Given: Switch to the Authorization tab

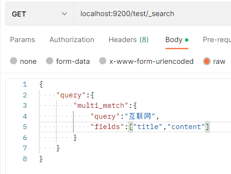Looking at the screenshot, I should pyautogui.click(x=72, y=40).
